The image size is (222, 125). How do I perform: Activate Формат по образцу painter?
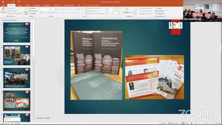[x=15, y=14]
